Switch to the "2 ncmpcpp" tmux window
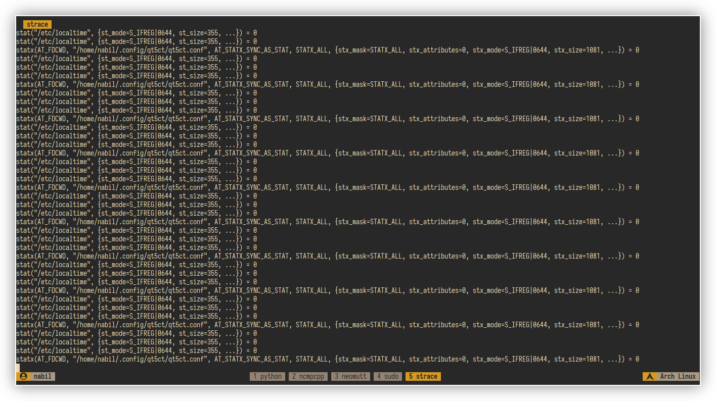This screenshot has width=716, height=401. click(308, 376)
